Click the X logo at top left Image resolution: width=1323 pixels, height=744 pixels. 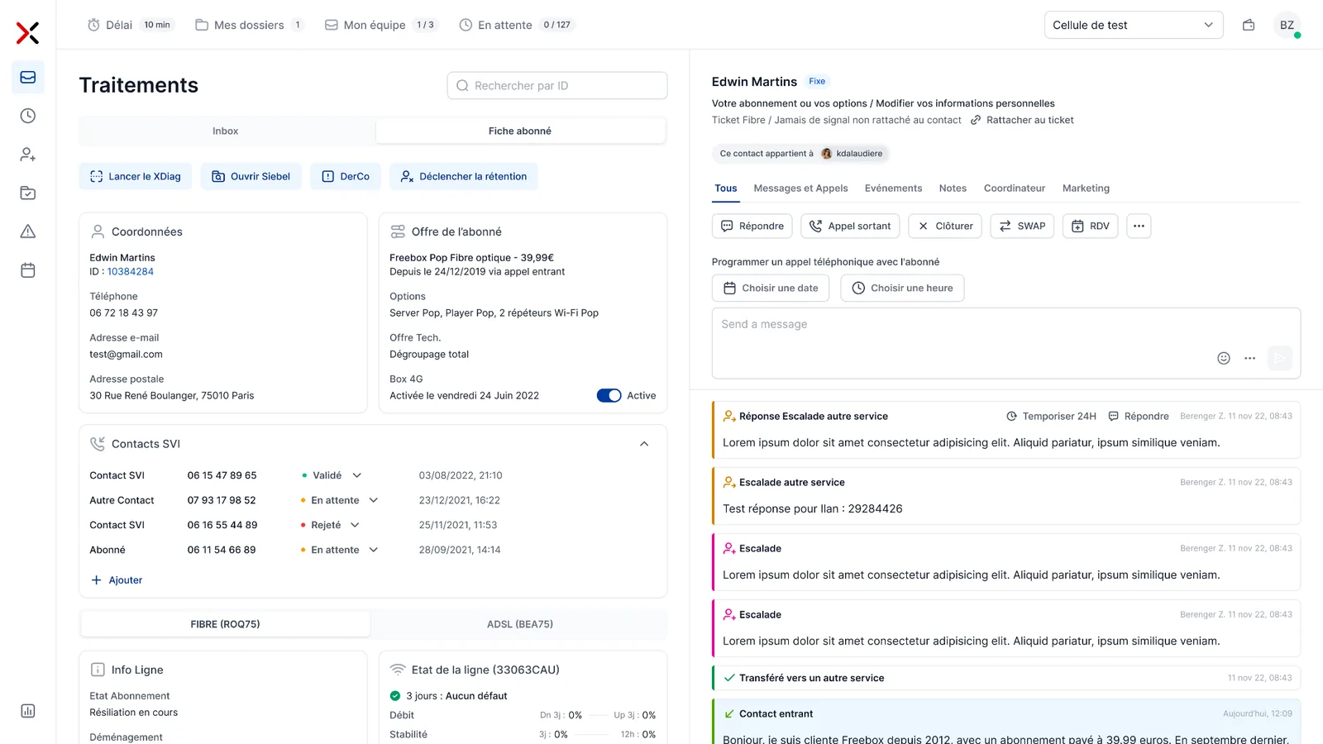click(x=28, y=33)
